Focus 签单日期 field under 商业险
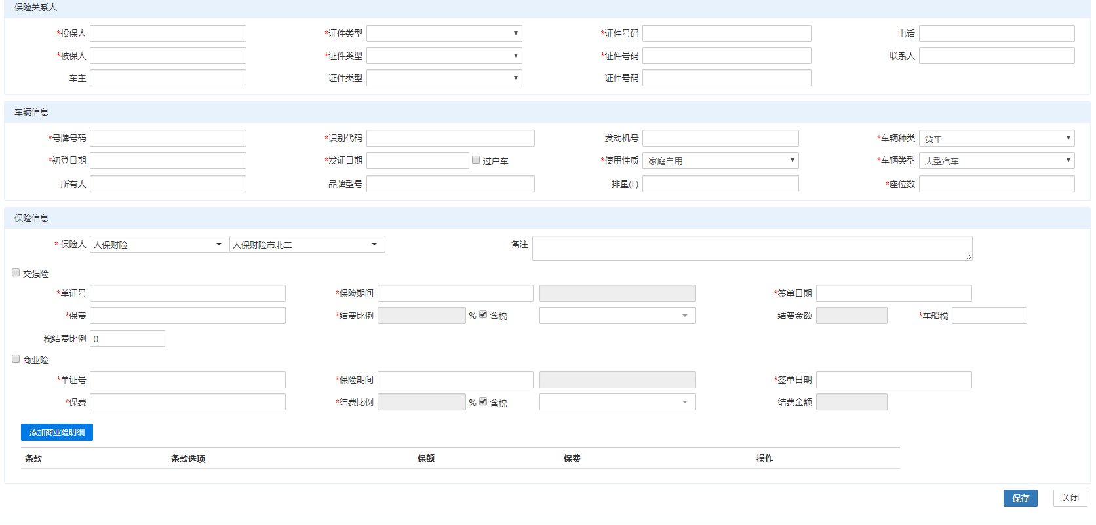 click(x=894, y=380)
